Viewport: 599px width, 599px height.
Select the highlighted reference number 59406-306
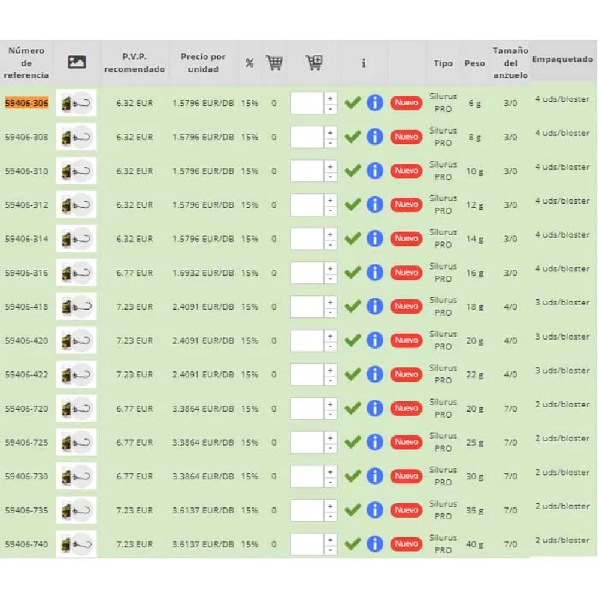[26, 103]
